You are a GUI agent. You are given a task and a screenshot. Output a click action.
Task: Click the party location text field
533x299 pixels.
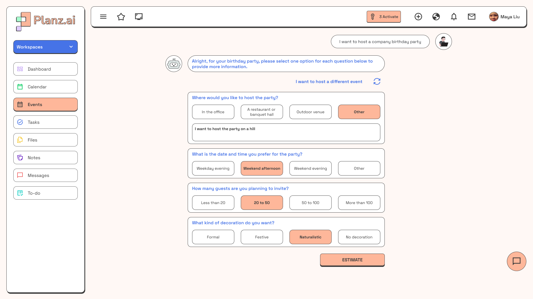tap(286, 132)
